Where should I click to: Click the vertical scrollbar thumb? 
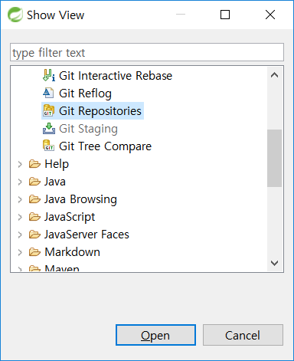coord(274,158)
